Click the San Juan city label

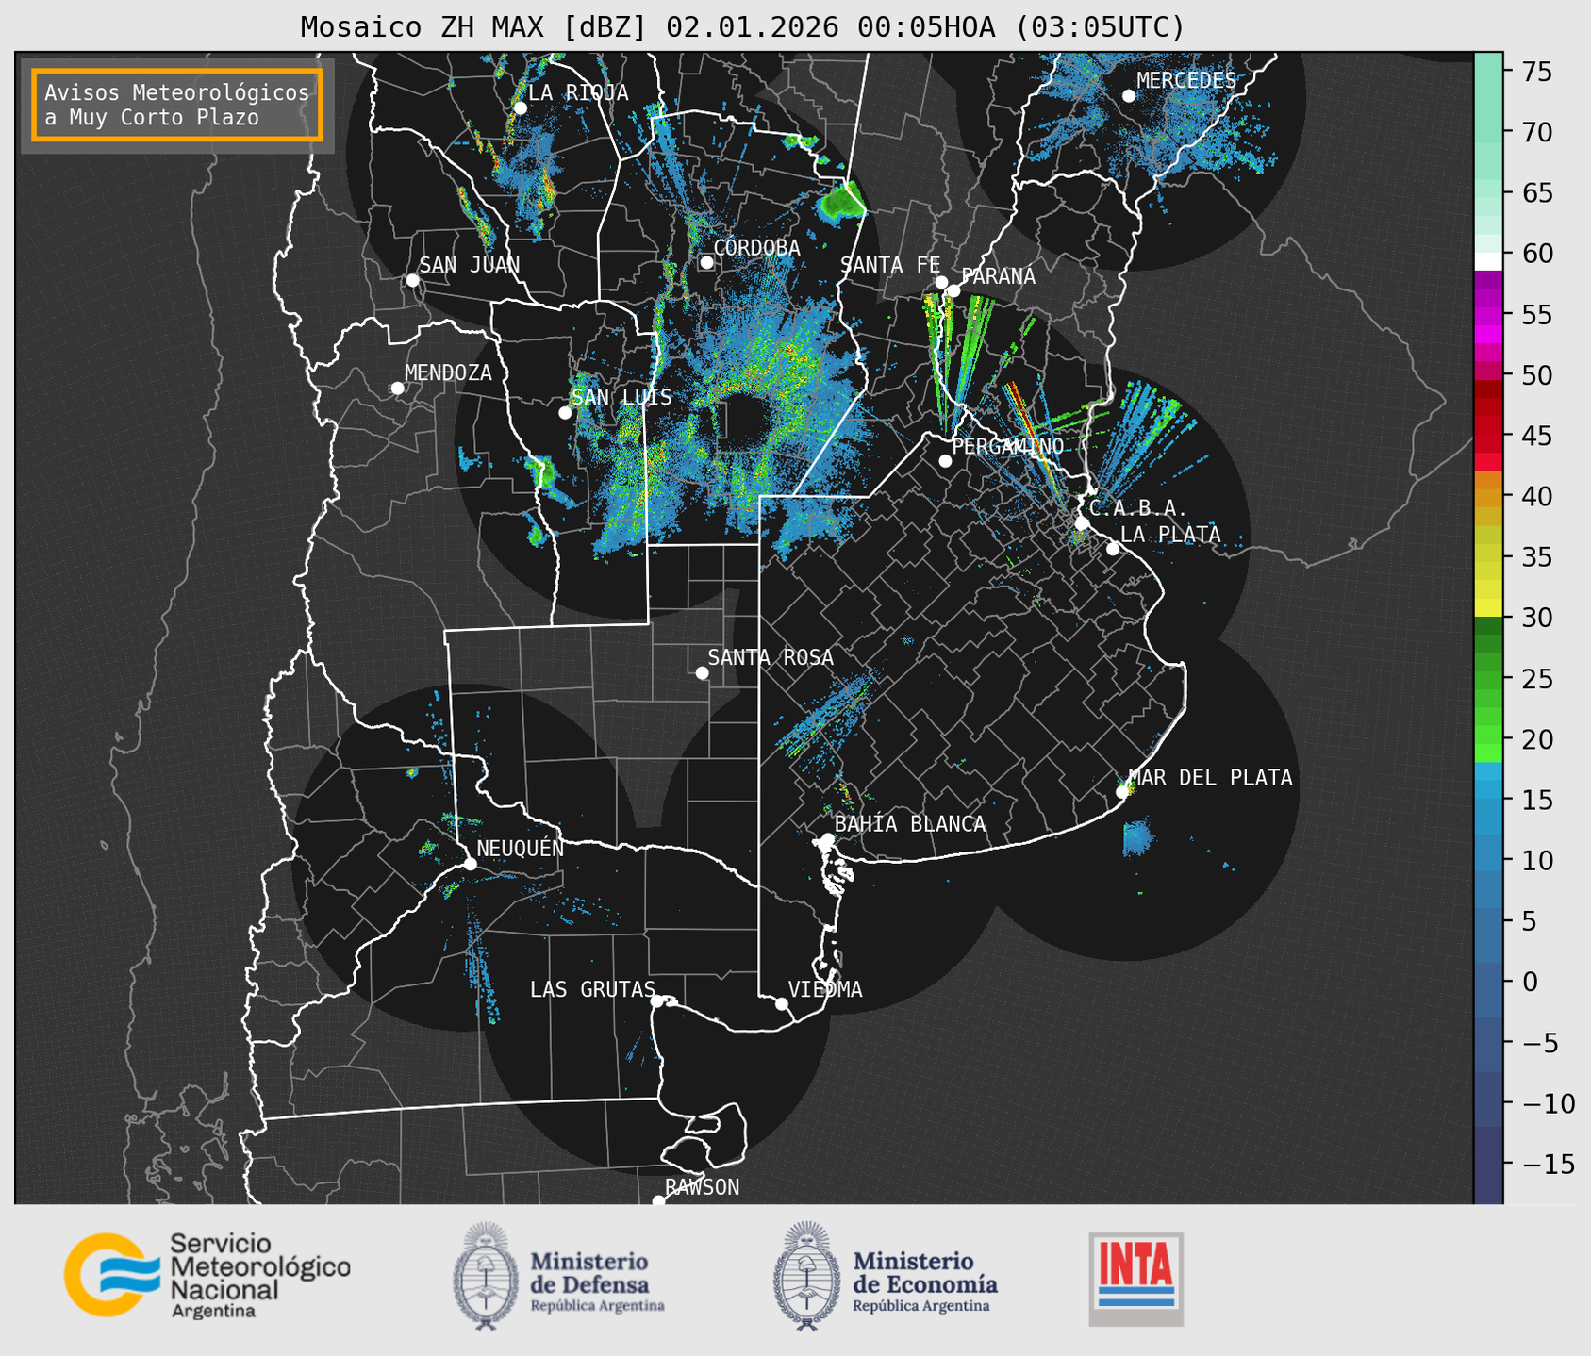(469, 265)
